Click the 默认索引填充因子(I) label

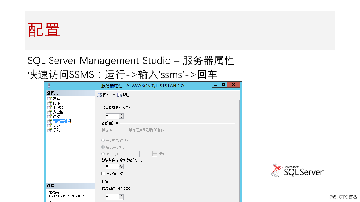[x=118, y=108]
